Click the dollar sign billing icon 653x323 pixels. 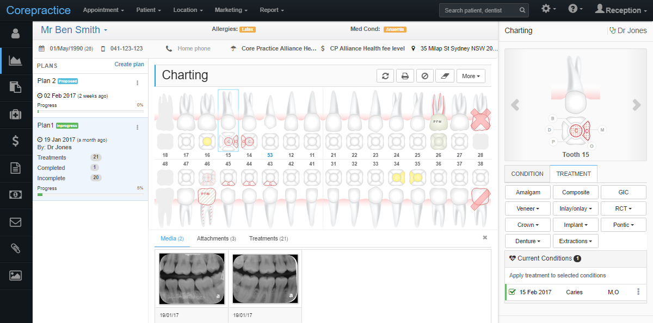16,141
